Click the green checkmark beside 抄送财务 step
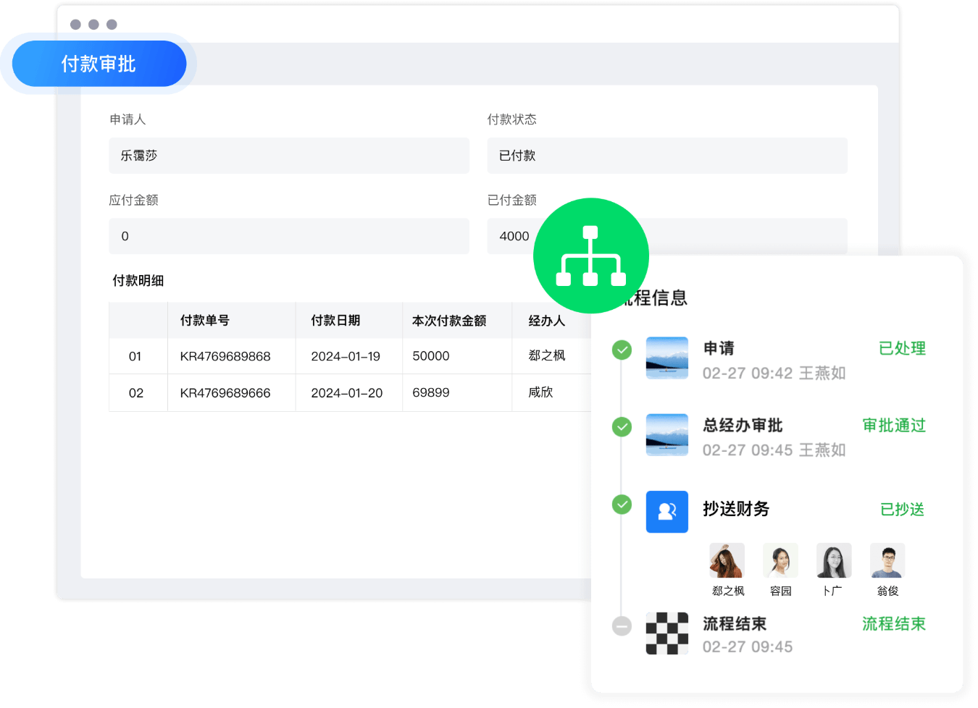978x708 pixels. 622,504
